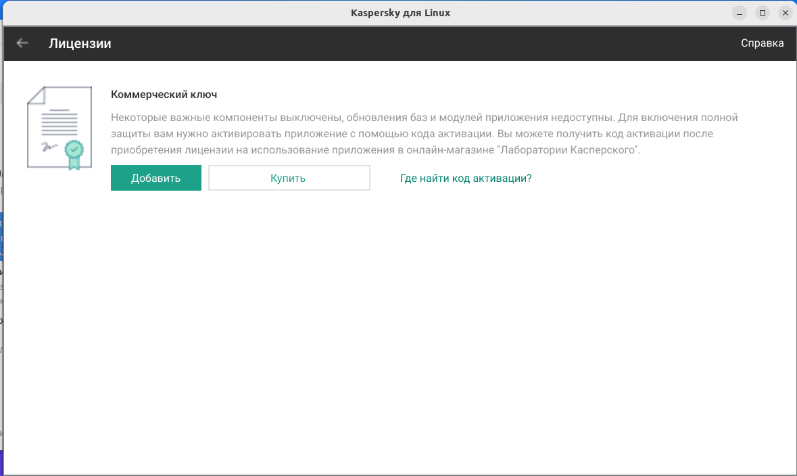
Task: Go back using the arrow icon
Action: (x=22, y=43)
